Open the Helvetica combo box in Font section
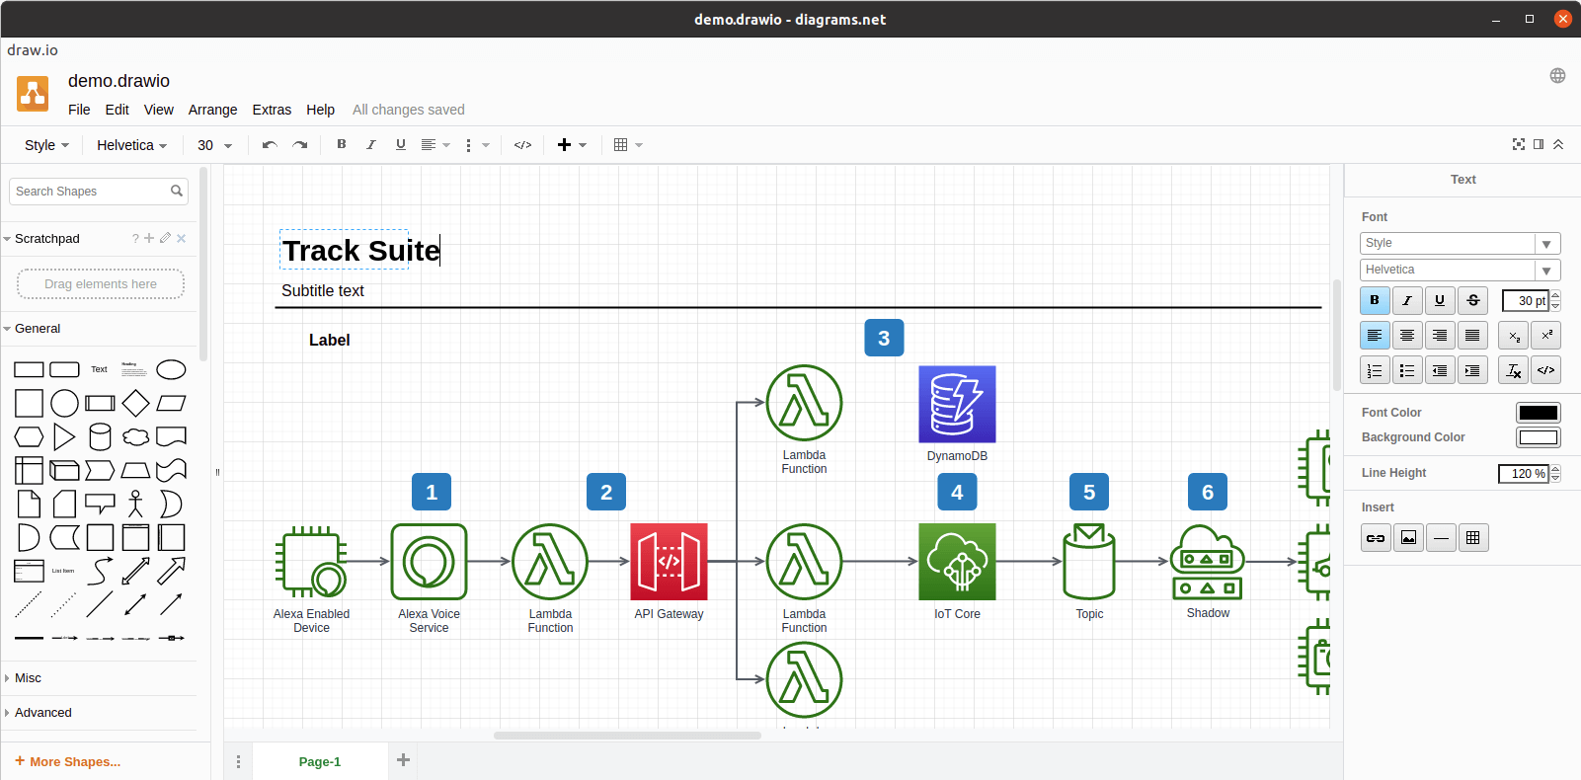Screen dimensions: 1581x780 tap(1460, 270)
